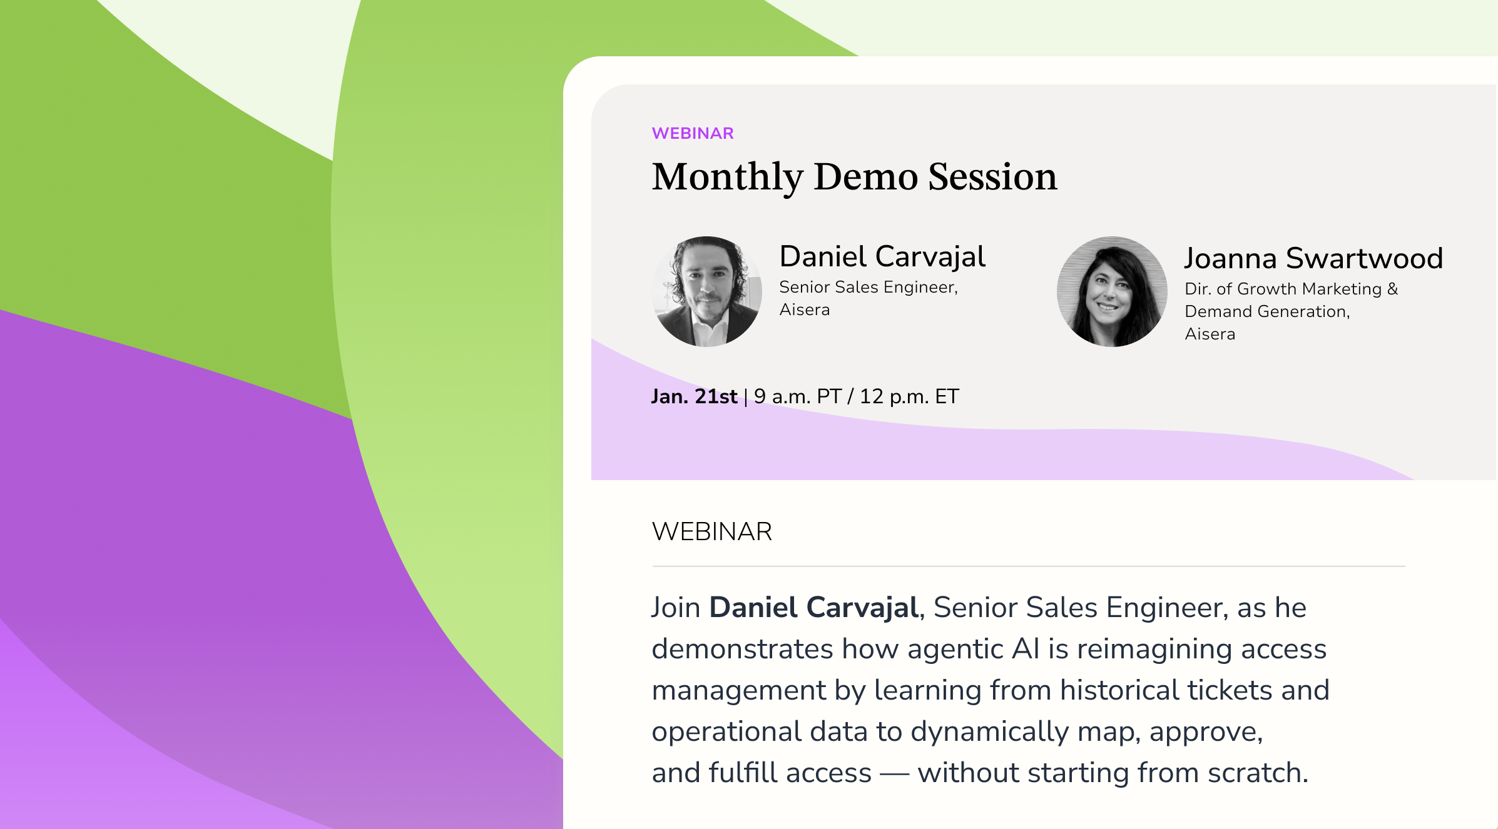Select 'Dir. of Growth Marketing' job title
This screenshot has height=829, width=1498.
(1283, 289)
